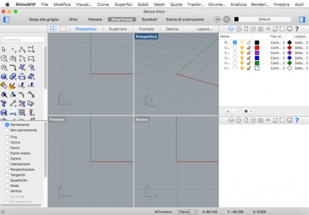
Task: Check the Punto medio snap option
Action: (7, 153)
